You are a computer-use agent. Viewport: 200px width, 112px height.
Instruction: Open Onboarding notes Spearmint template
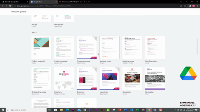pyautogui.click(x=41, y=78)
